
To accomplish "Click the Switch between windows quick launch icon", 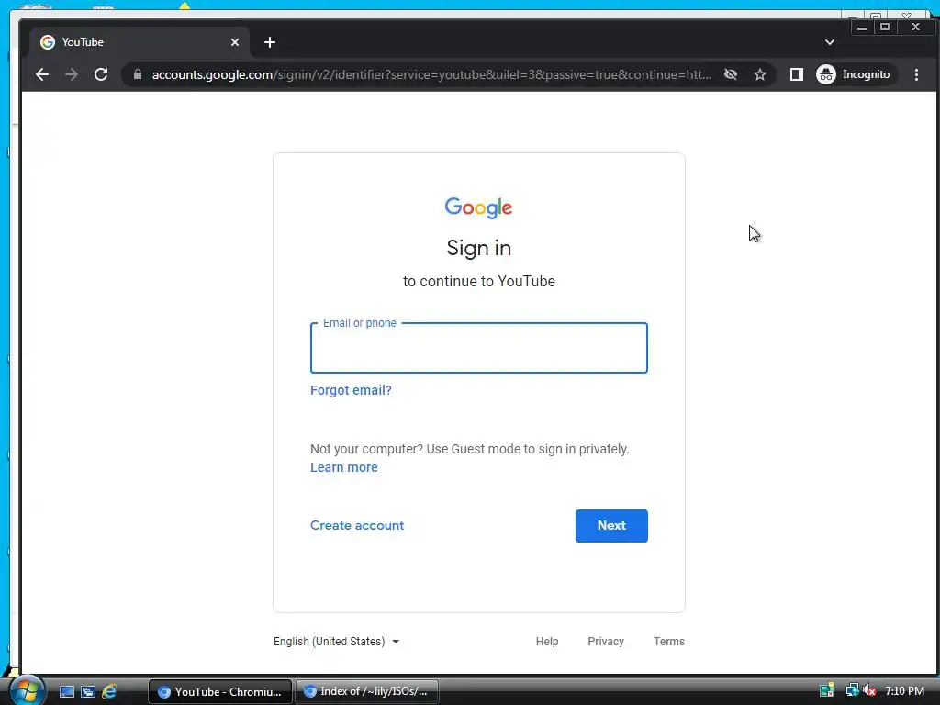I will (x=88, y=691).
